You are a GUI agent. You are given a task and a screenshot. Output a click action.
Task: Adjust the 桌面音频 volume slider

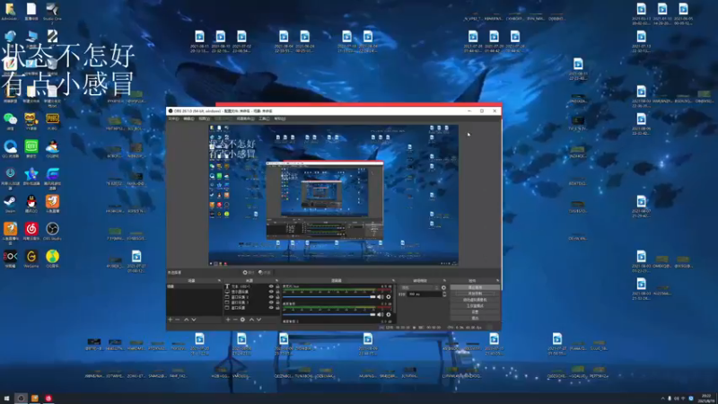329,314
